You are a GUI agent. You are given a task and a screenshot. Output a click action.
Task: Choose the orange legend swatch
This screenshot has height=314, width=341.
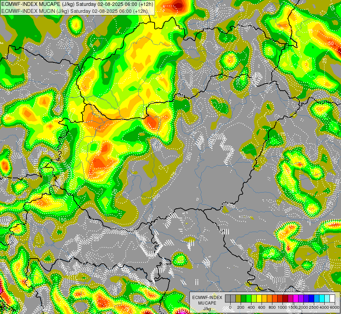pyautogui.click(x=270, y=299)
